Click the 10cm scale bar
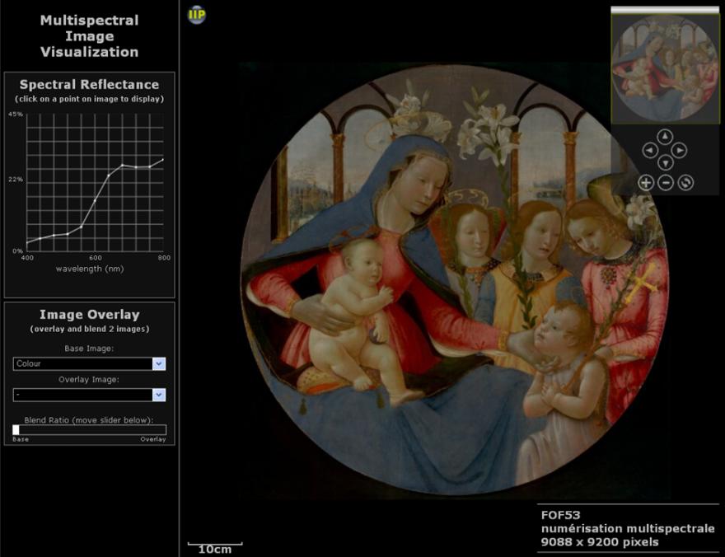 [215, 546]
